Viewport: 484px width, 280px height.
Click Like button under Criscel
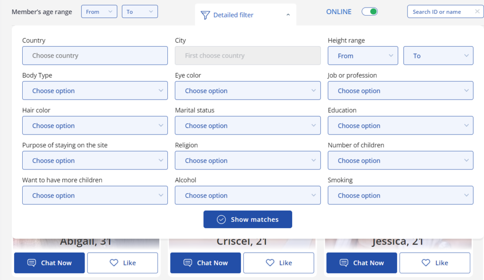pyautogui.click(x=278, y=263)
